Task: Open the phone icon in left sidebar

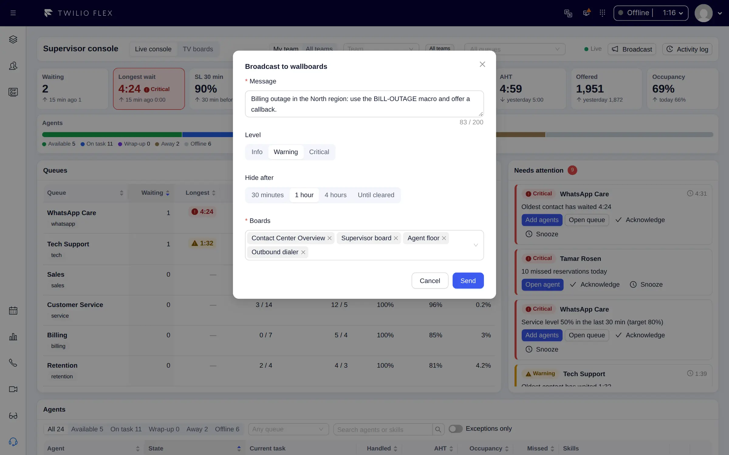Action: pos(13,363)
